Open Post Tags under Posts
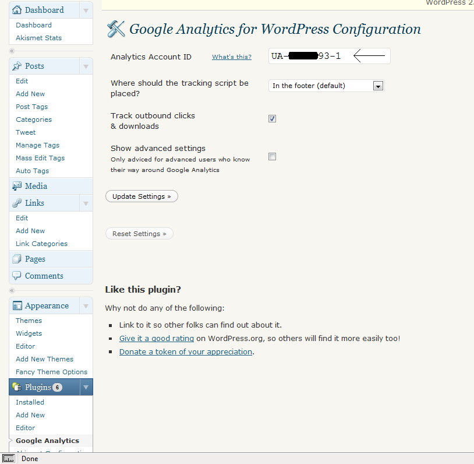The height and width of the screenshot is (464, 474). click(x=32, y=107)
